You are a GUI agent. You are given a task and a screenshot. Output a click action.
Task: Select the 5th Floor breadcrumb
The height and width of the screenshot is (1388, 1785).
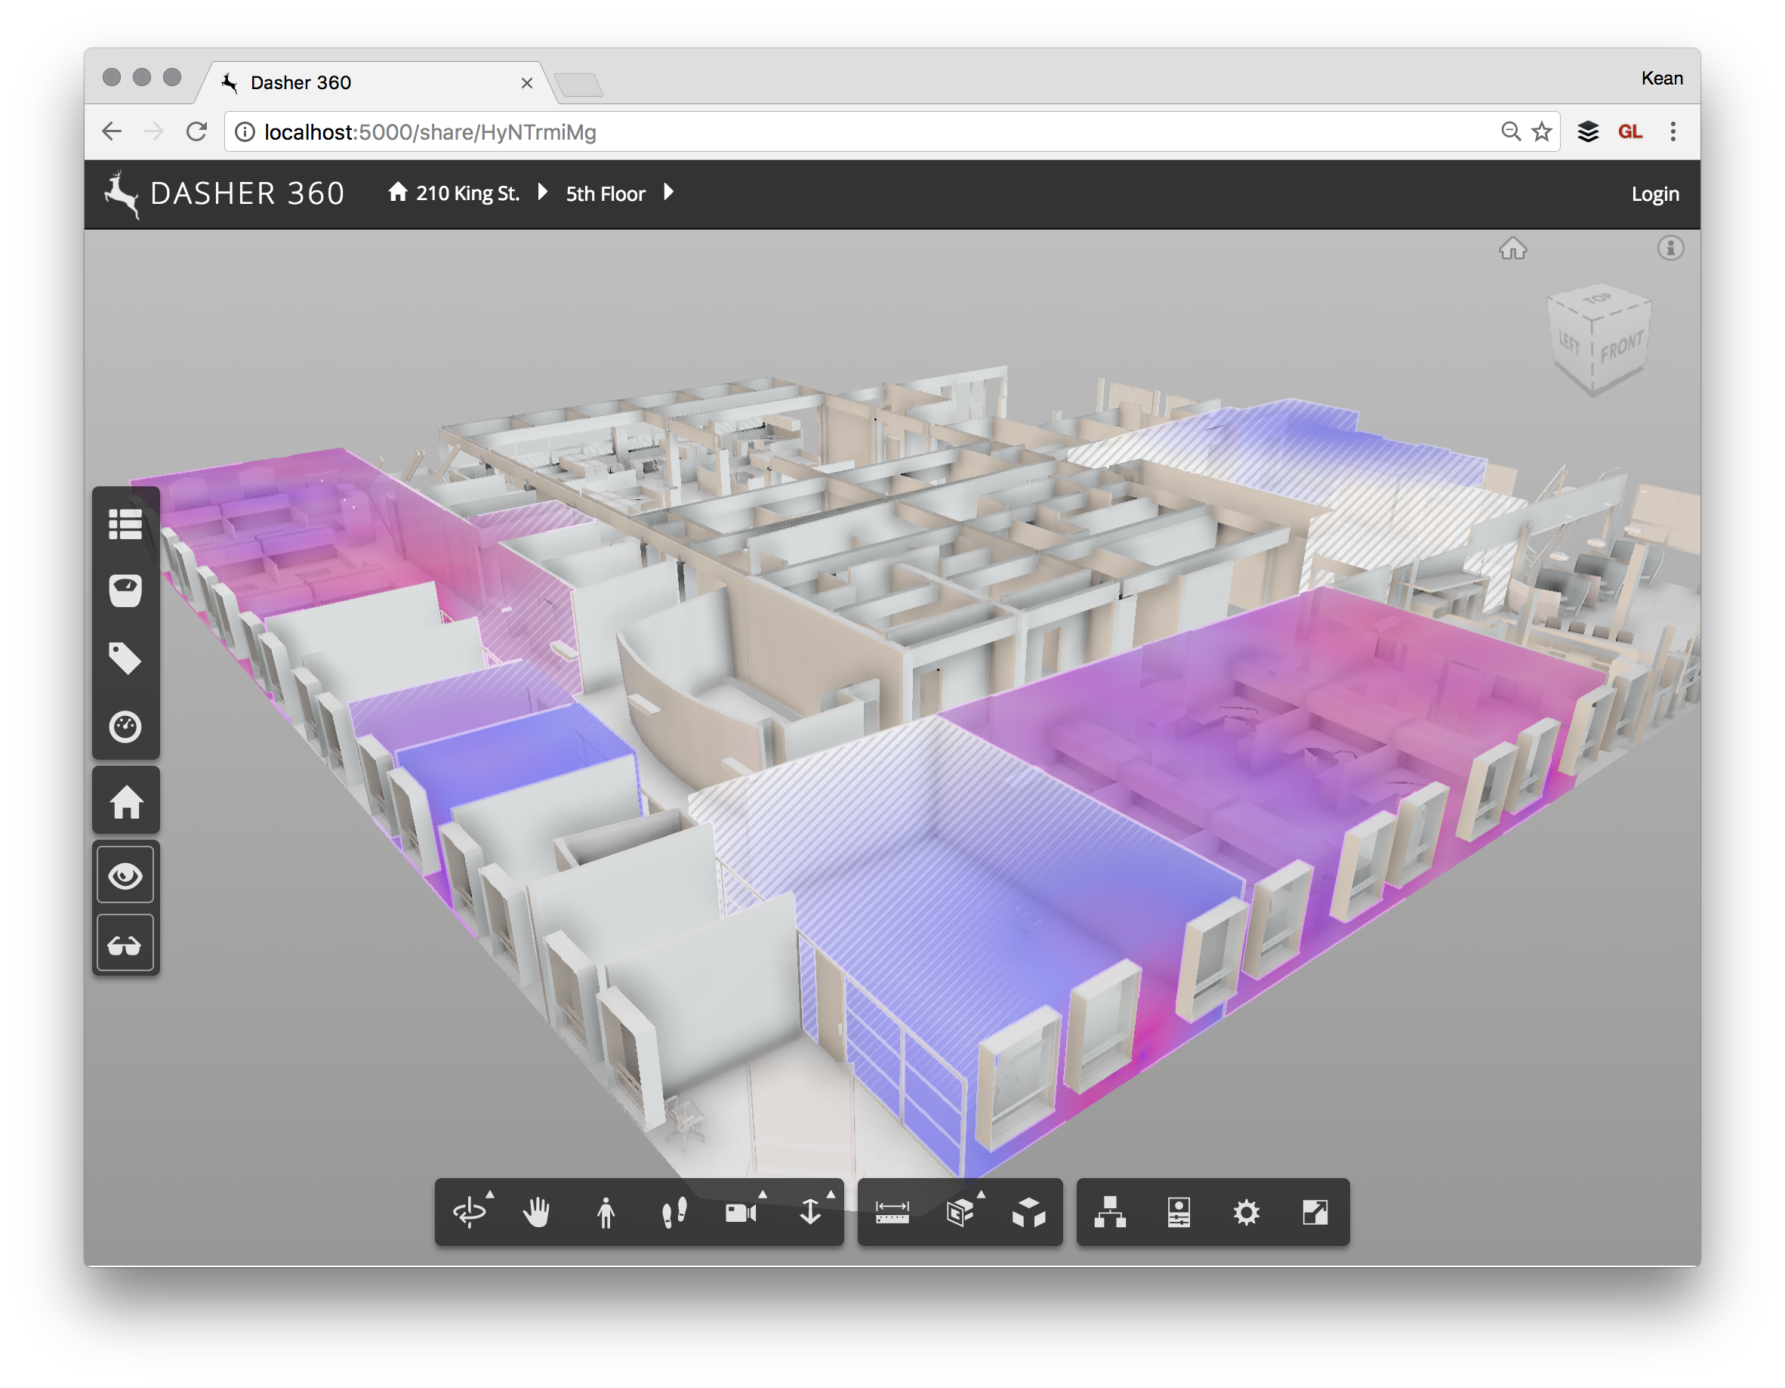pyautogui.click(x=606, y=194)
